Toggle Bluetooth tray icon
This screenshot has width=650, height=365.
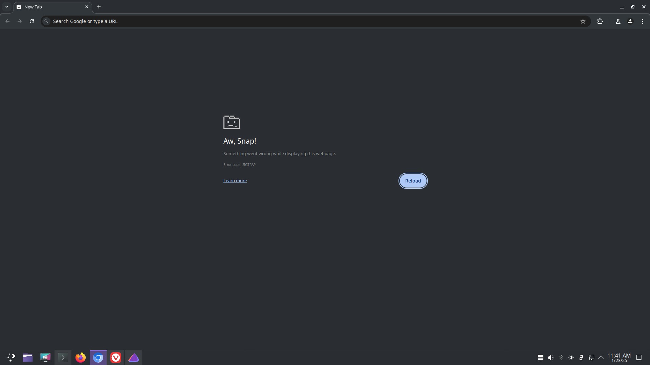click(561, 358)
